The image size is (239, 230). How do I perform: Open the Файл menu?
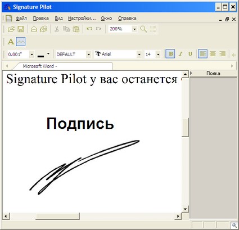coord(21,19)
